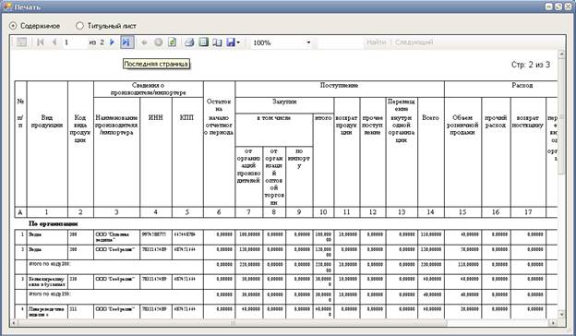Click the Печать window title
Viewport: 576px width, 336px height.
28,7
